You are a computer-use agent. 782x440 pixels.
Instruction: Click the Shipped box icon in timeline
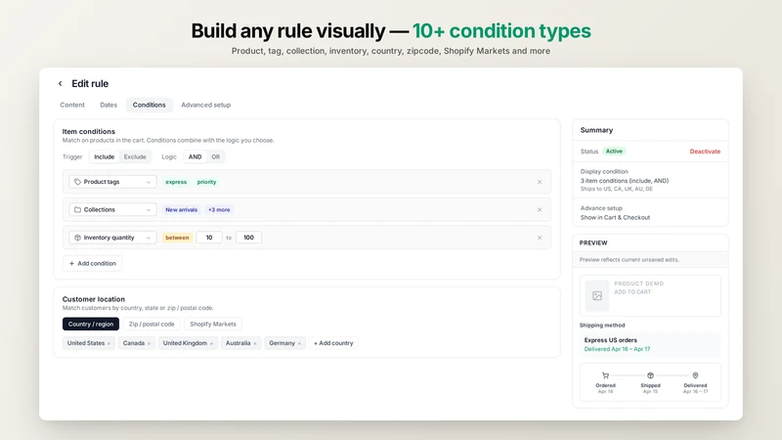coord(650,375)
